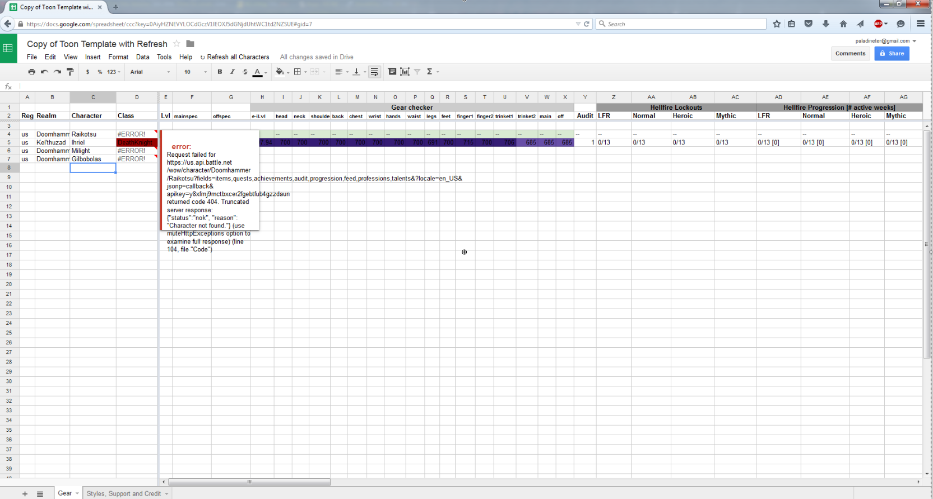The width and height of the screenshot is (933, 499).
Task: Open the Arial font family dropdown
Action: [150, 72]
